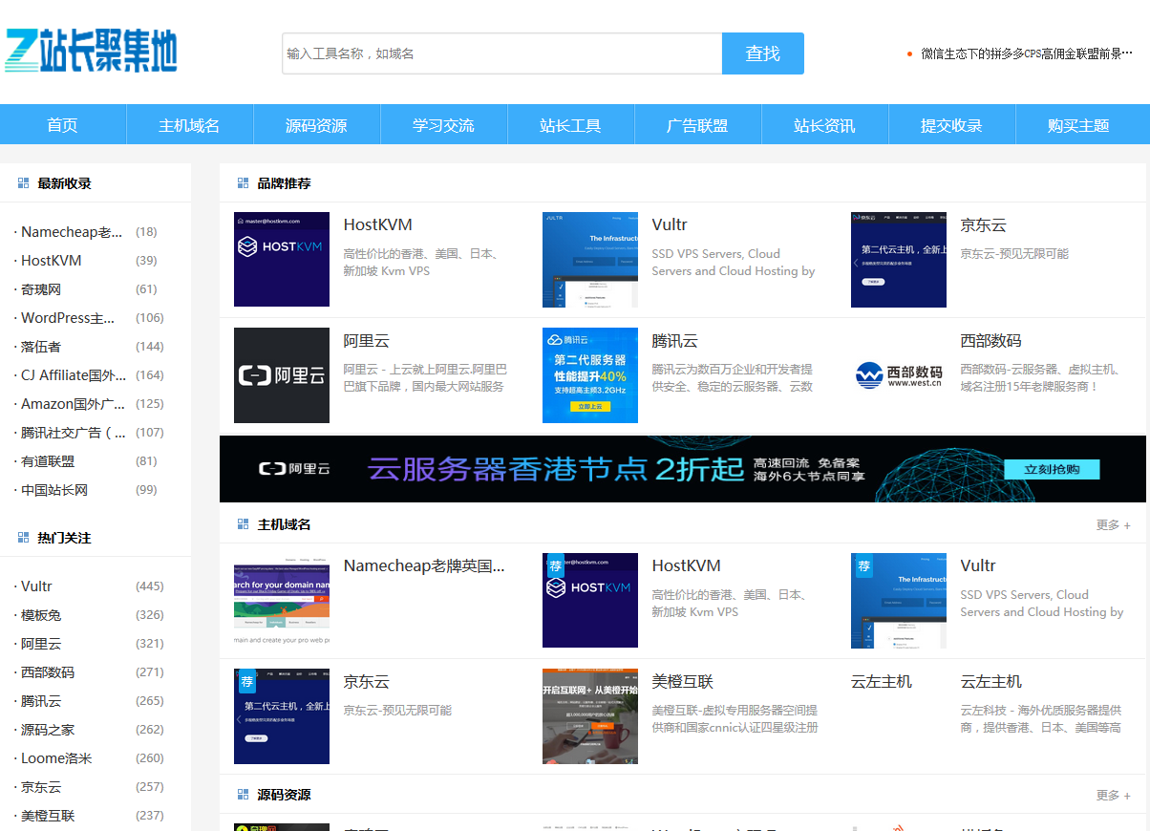Click 荐 badge on HostKVM card

tap(555, 565)
